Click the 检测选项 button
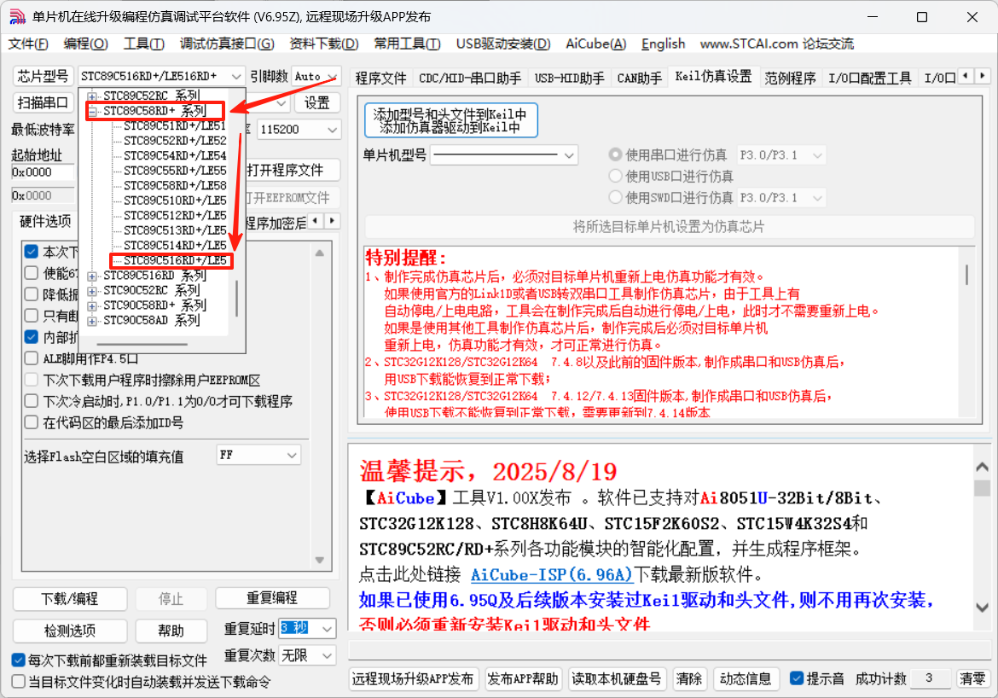 click(x=70, y=631)
